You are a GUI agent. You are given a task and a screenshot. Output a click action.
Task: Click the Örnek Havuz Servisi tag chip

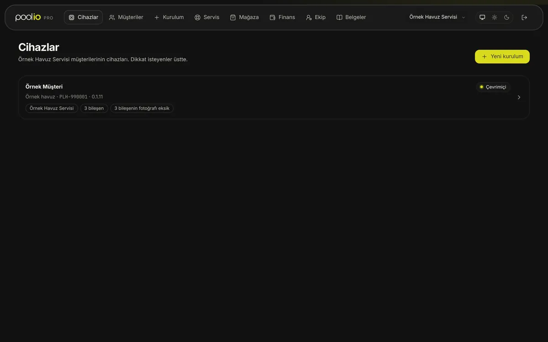point(52,109)
